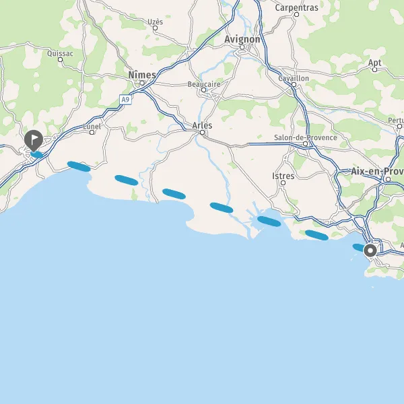Click the flag start marker pin
The image size is (404, 404).
click(34, 141)
